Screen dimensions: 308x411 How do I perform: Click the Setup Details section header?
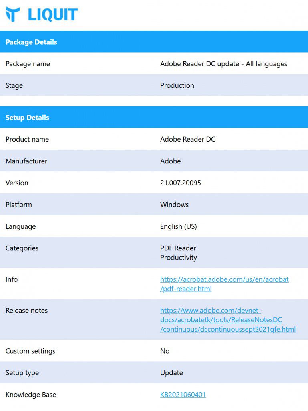pos(27,118)
